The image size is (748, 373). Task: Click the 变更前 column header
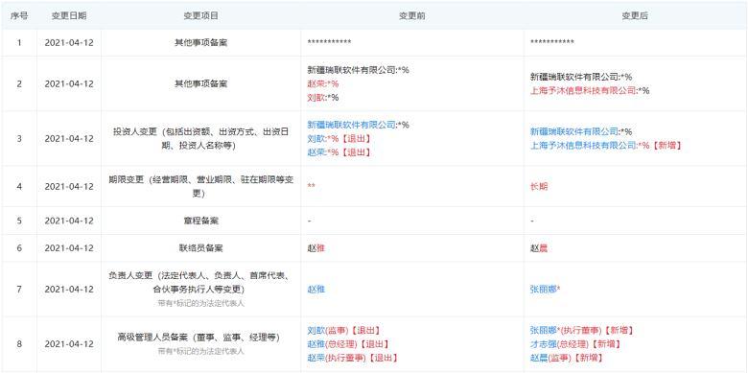[x=412, y=15]
